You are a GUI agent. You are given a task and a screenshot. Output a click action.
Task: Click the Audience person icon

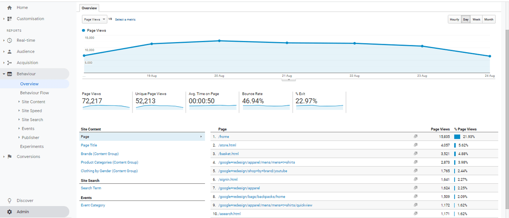pyautogui.click(x=10, y=51)
